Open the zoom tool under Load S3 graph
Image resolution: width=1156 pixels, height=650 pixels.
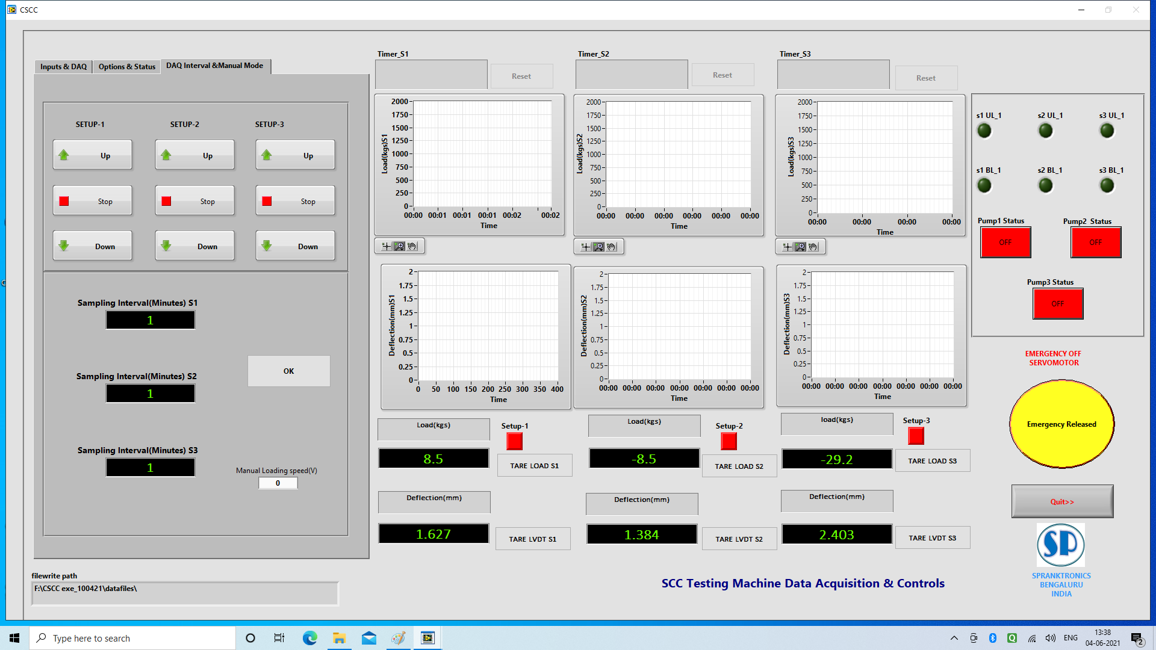pos(800,247)
